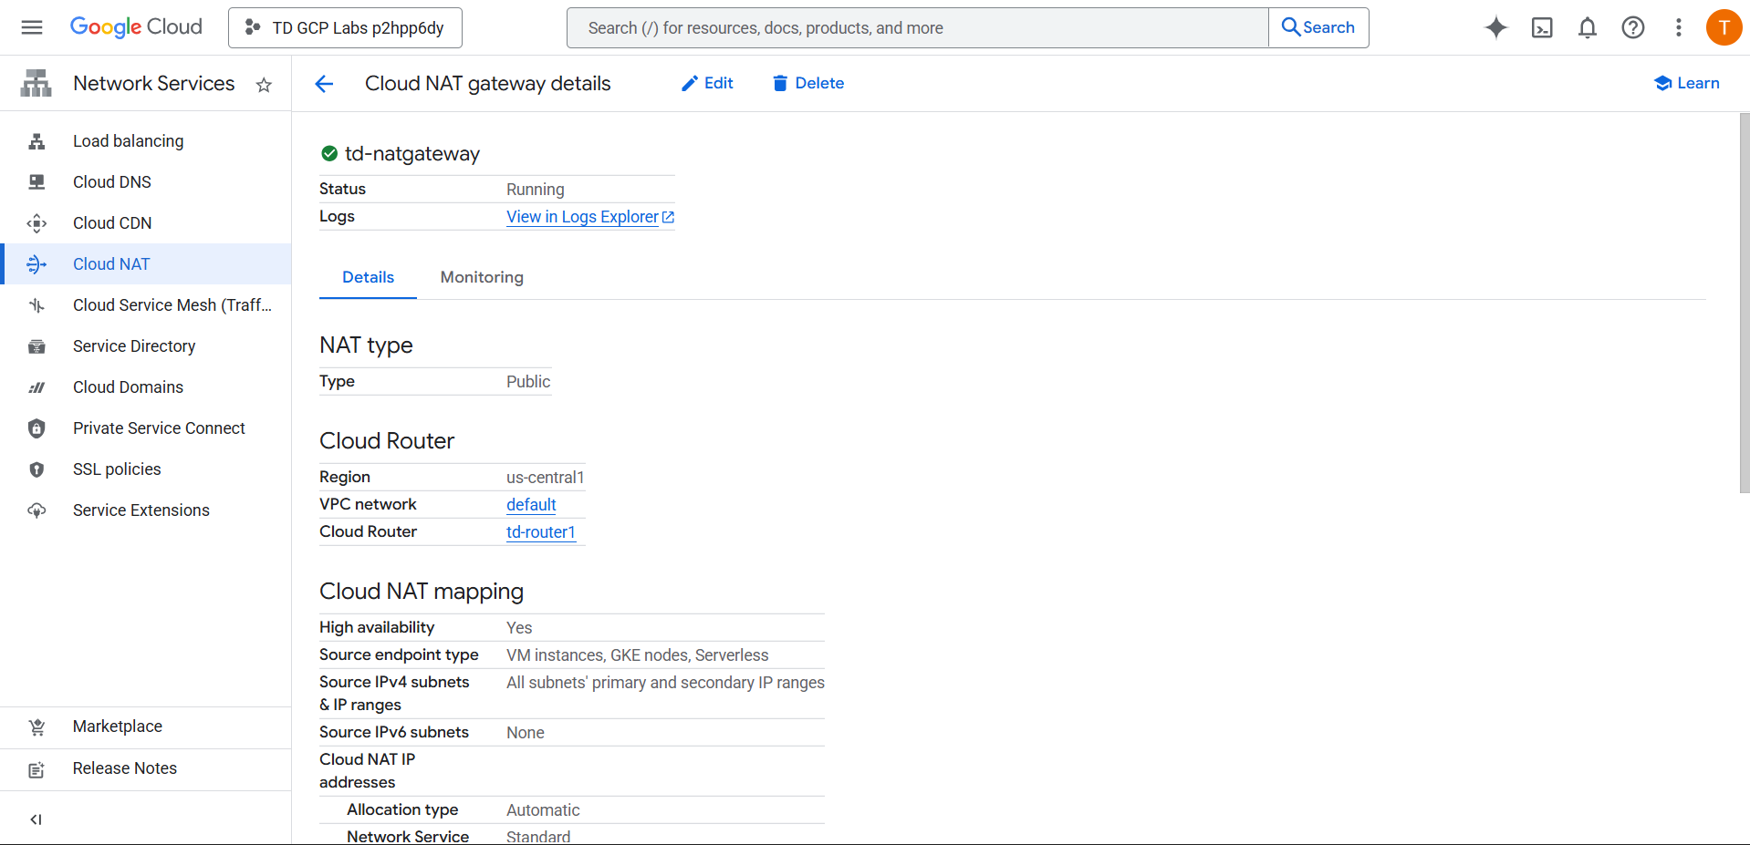
Task: Open Private Service Connect in sidebar
Action: click(x=159, y=428)
